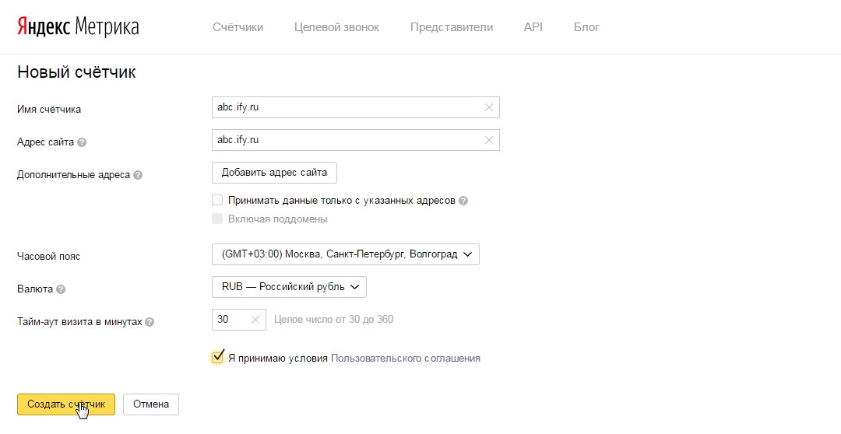Clear the Имя счётчика field with X icon

pyautogui.click(x=489, y=107)
